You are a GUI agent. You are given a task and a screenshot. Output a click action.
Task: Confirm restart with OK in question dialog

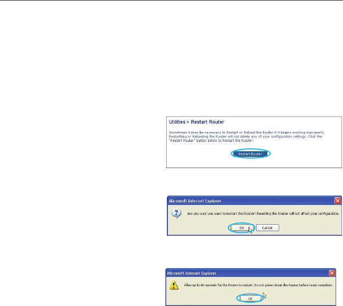tap(241, 228)
